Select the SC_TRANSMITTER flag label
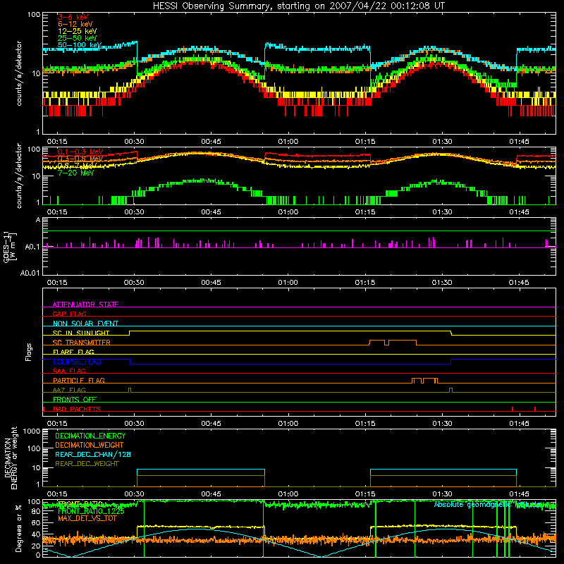Image resolution: width=564 pixels, height=564 pixels. point(81,342)
